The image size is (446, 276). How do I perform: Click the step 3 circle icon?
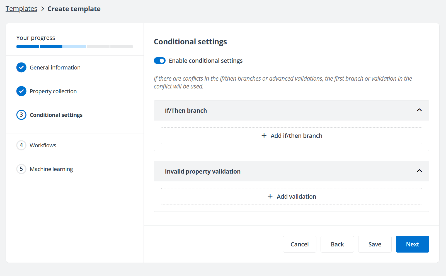tap(21, 115)
